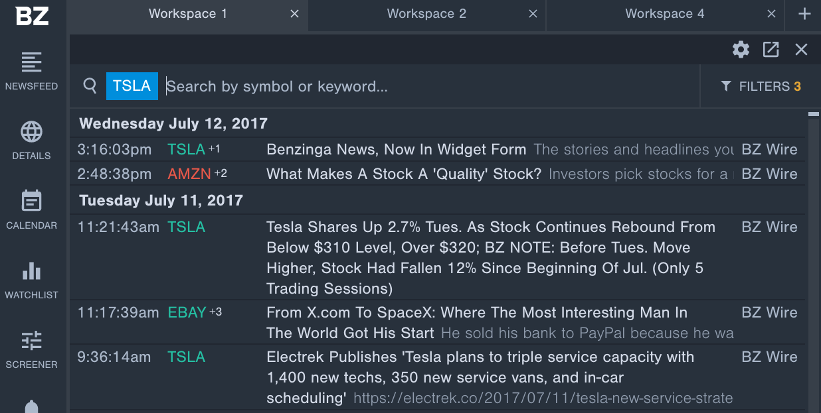Click the search magnifier icon
821x413 pixels.
pos(90,86)
